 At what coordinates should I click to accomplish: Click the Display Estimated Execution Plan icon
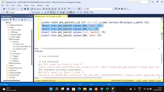coord(48,12)
